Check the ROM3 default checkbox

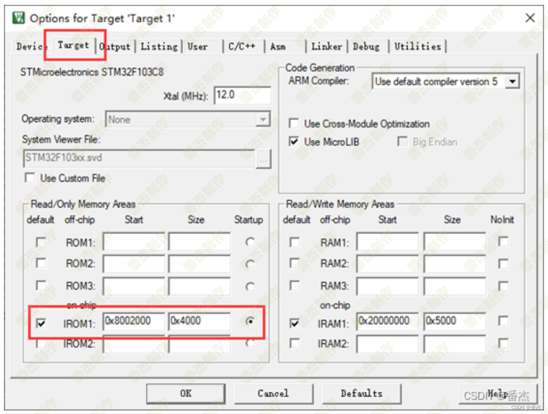pyautogui.click(x=41, y=286)
